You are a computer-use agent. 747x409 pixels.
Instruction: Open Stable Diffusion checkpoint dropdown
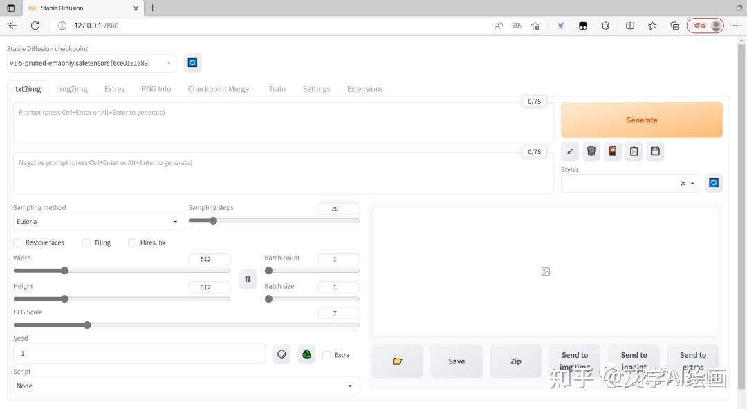(x=91, y=63)
